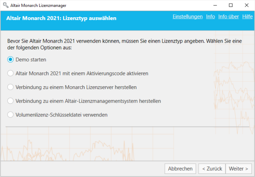Click the key icon in the title bar
The image size is (255, 177).
[6, 5]
